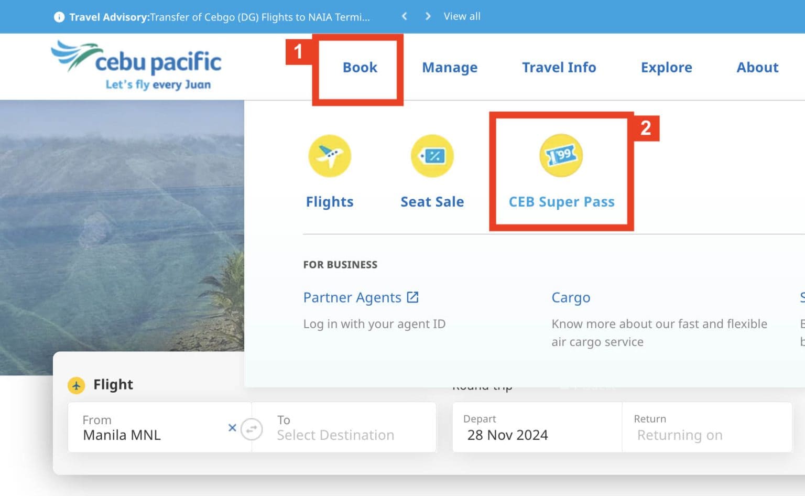View all travel advisories
805x496 pixels.
462,16
